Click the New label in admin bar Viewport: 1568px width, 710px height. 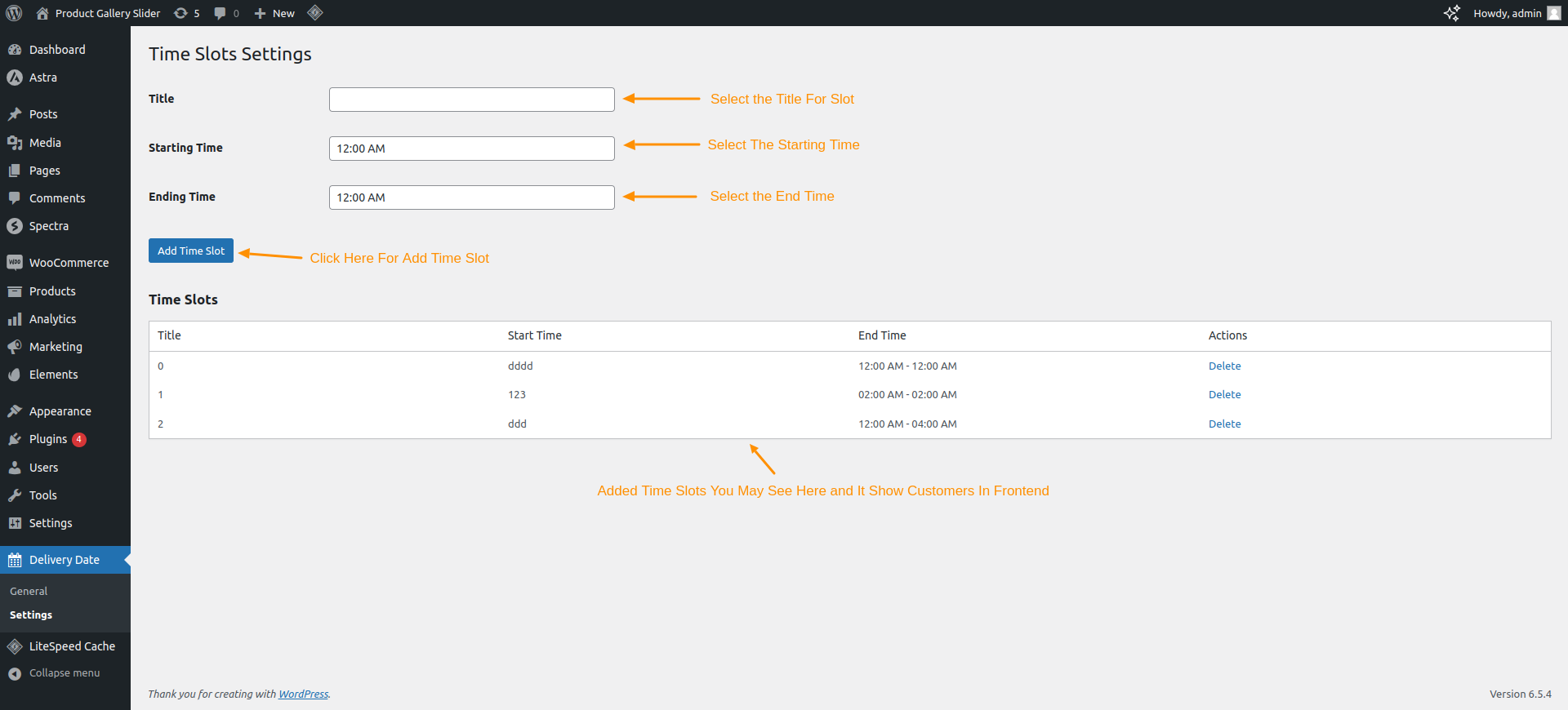283,13
